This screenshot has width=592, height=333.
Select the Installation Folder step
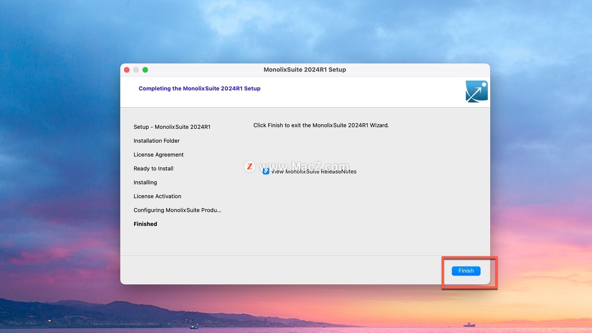pyautogui.click(x=156, y=141)
